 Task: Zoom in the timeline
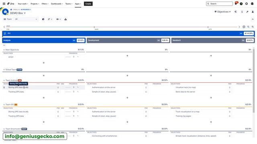click(253, 27)
